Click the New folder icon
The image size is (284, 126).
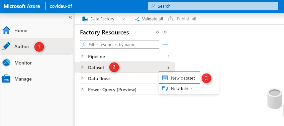(165, 89)
